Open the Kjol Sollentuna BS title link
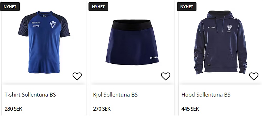263x116 pixels. click(115, 95)
